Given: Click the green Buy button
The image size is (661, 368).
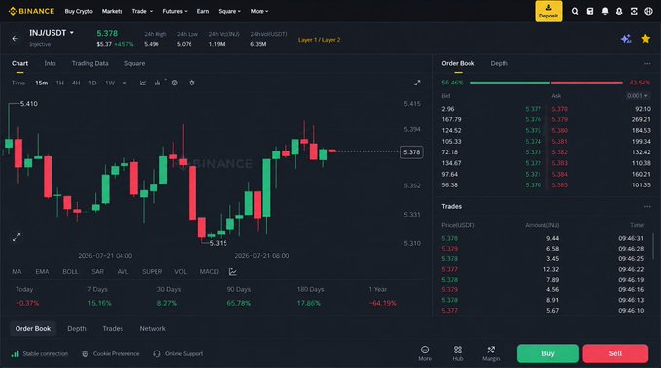Looking at the screenshot, I should click(548, 353).
